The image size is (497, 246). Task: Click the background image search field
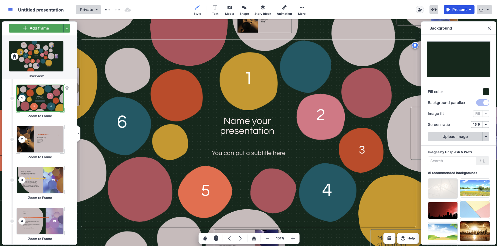(x=452, y=161)
